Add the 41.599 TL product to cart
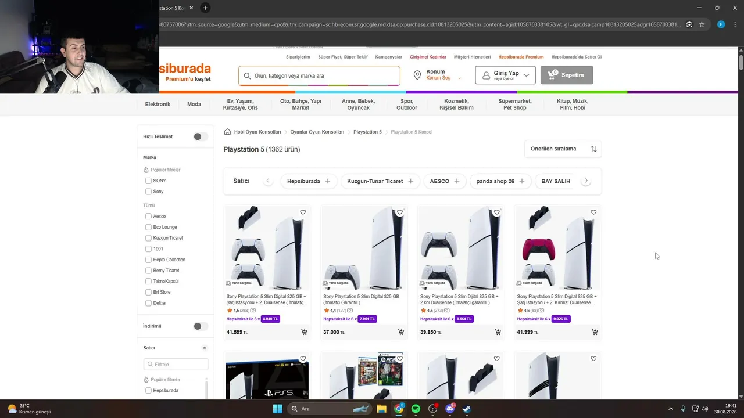Viewport: 744px width, 418px height. 304,332
